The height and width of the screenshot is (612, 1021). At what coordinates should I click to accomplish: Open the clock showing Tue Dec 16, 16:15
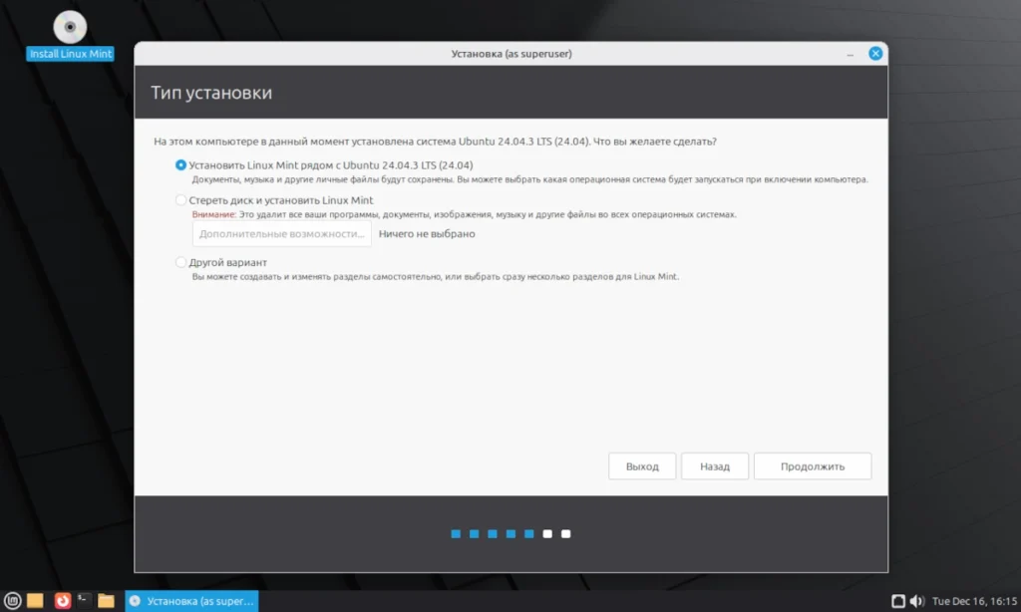[974, 601]
